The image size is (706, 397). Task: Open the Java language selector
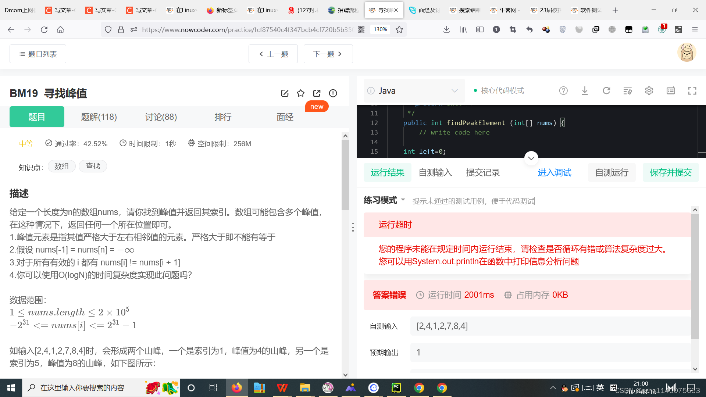414,90
